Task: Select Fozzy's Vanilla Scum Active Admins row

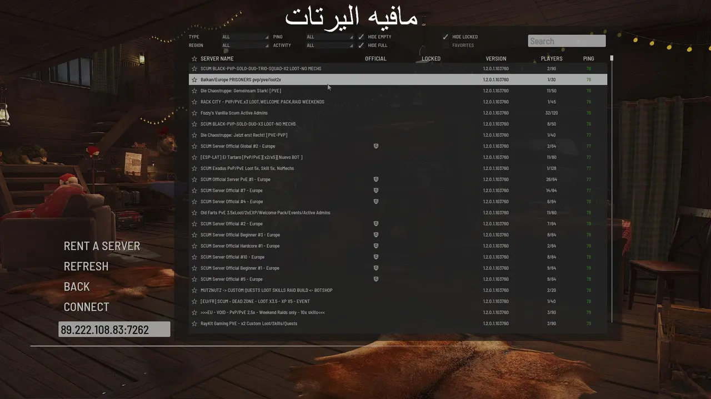Action: pos(398,113)
